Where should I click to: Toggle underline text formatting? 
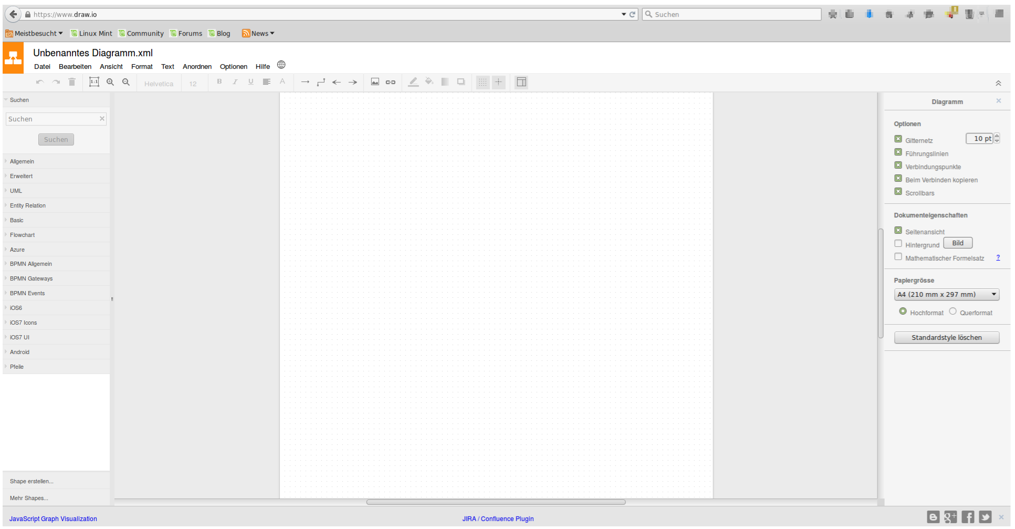[251, 81]
